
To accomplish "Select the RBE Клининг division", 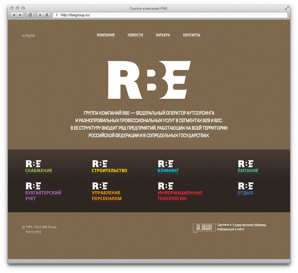I will 168,170.
